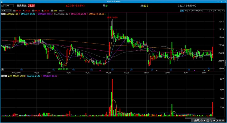Image resolution: width=227 pixels, height=123 pixels.
Task: Zoom in chart with plus icon
Action: [x=223, y=121]
